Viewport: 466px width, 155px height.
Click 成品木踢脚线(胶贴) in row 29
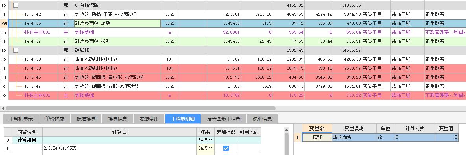118,59
